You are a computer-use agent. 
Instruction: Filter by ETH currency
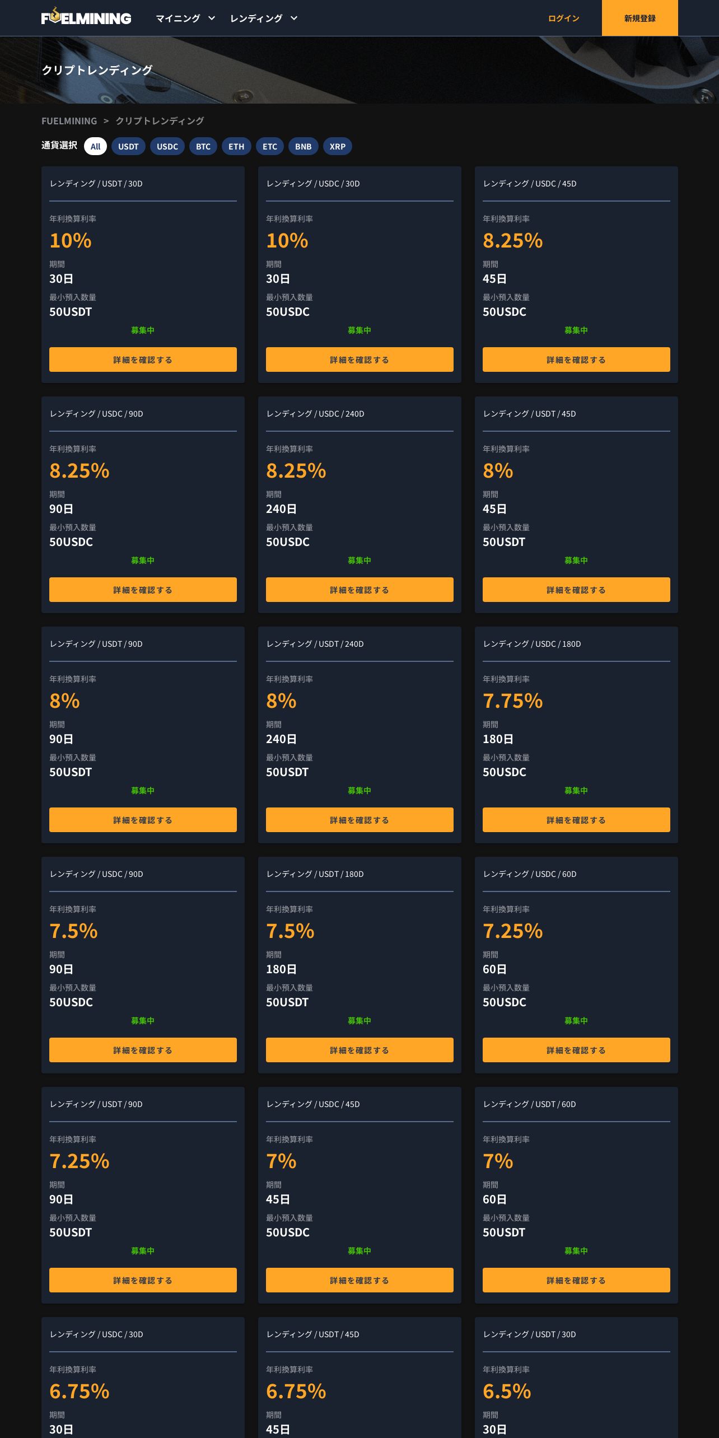(x=236, y=146)
